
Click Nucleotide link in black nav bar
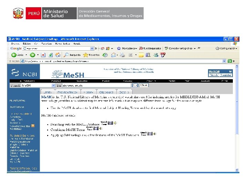pos(82,81)
